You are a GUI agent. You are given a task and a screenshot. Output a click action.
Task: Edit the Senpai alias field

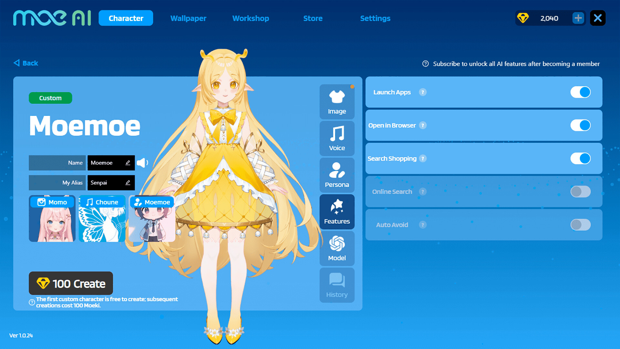pyautogui.click(x=128, y=183)
